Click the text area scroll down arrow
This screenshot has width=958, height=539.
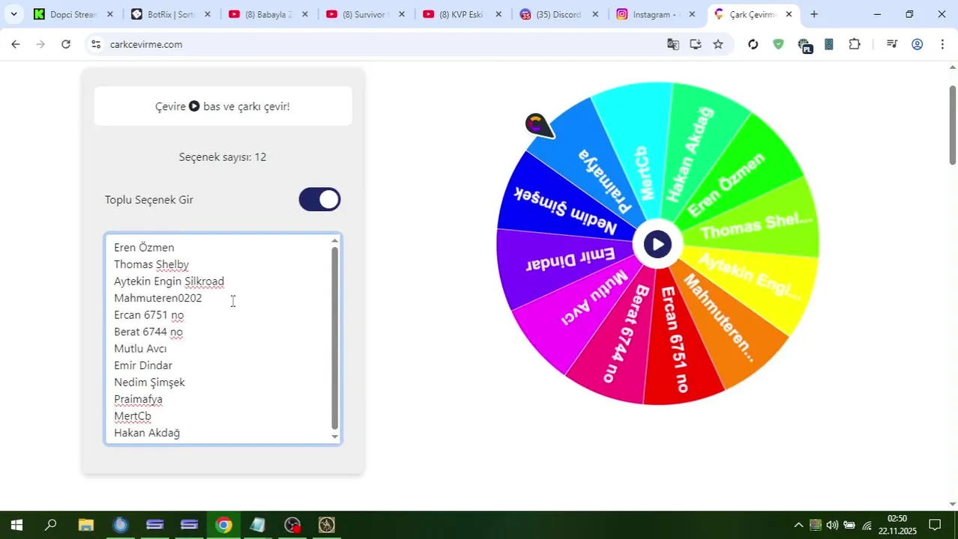334,436
